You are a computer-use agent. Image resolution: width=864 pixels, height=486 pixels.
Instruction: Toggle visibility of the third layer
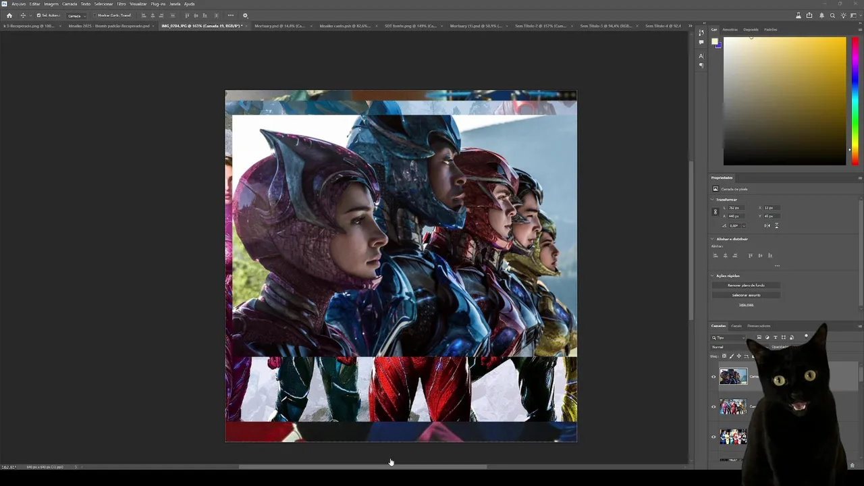pos(713,437)
